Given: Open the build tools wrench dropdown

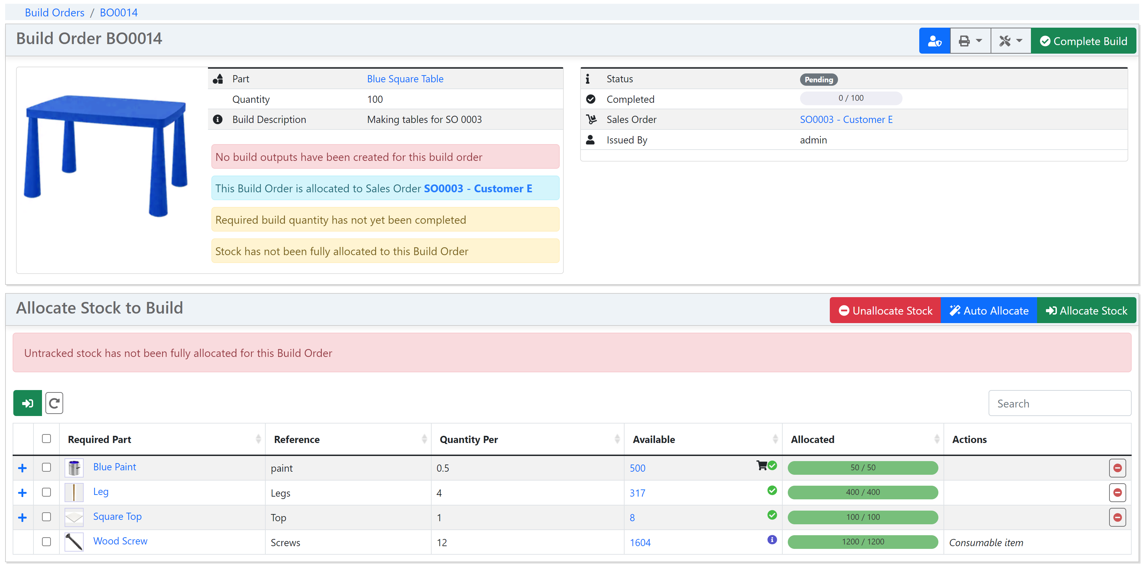Looking at the screenshot, I should pyautogui.click(x=1010, y=41).
